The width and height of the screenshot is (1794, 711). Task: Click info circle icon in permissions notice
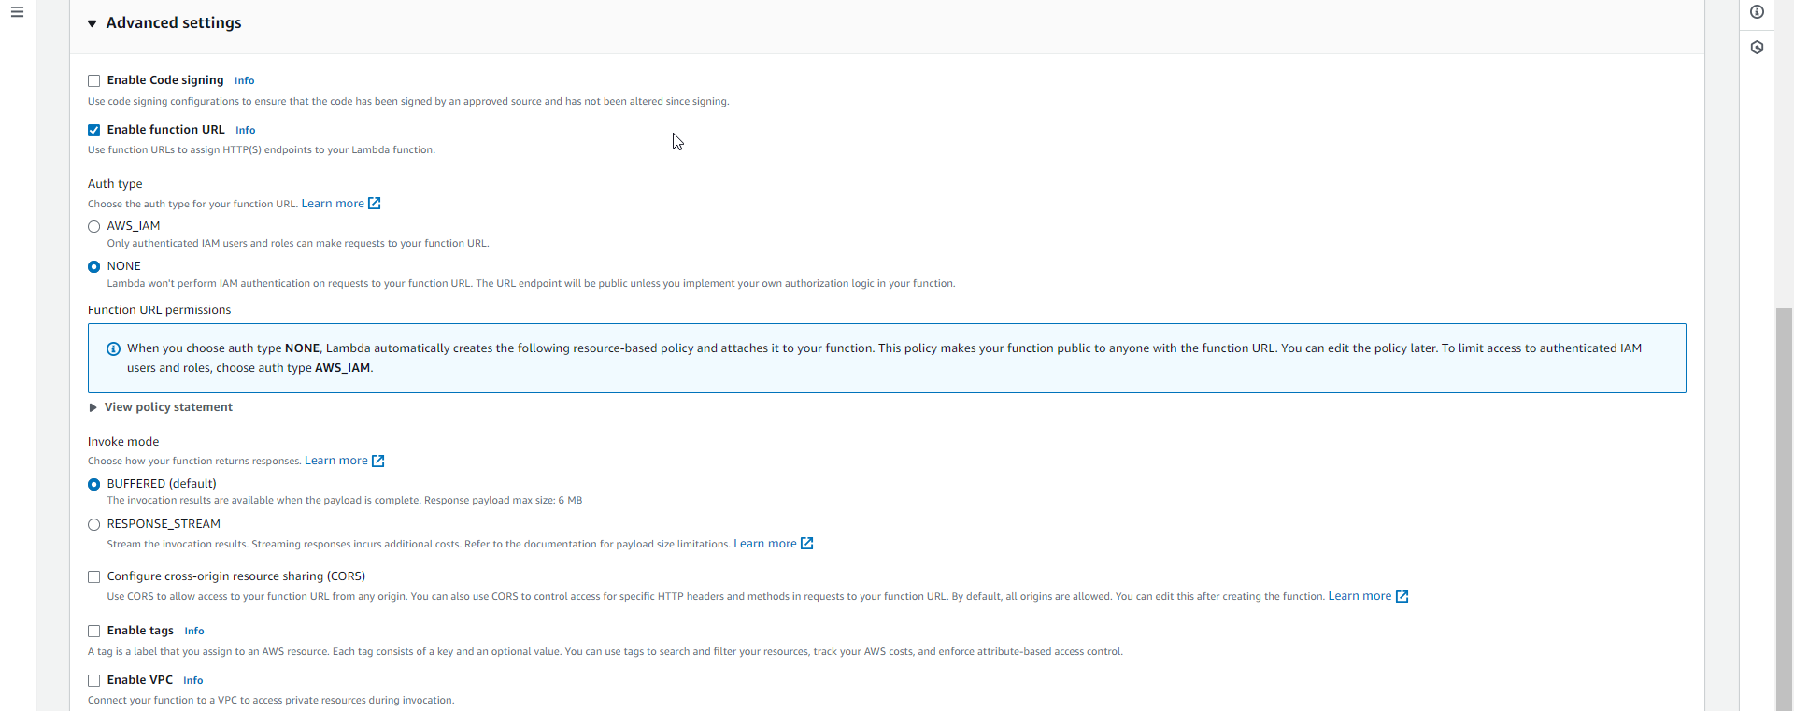tap(113, 348)
